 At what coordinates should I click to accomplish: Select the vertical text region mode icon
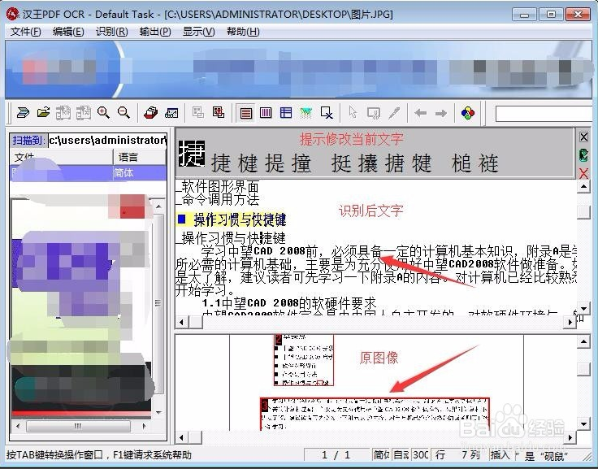pos(266,112)
